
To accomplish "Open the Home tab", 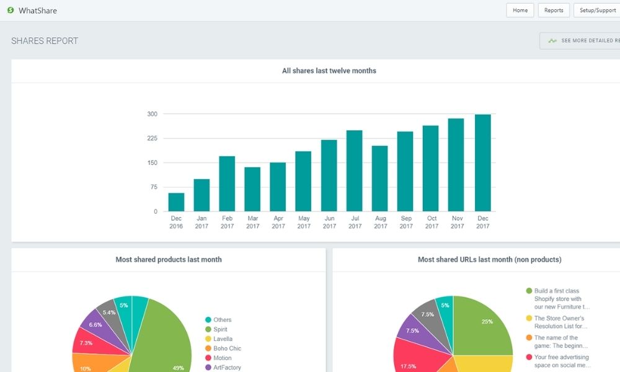I will tap(520, 10).
